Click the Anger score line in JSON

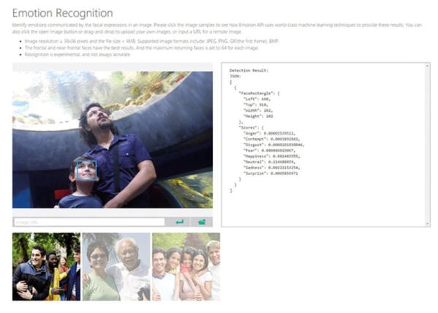pos(269,133)
